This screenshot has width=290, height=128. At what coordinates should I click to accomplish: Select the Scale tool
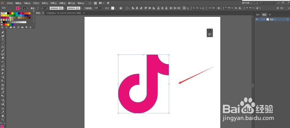click(2, 66)
